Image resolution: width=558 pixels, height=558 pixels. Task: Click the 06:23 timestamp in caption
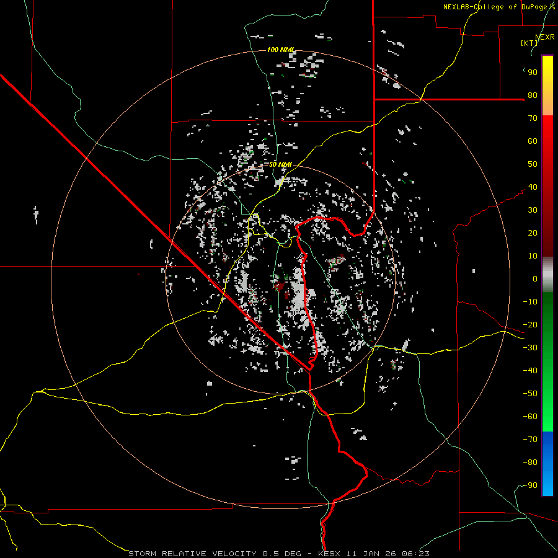click(415, 554)
